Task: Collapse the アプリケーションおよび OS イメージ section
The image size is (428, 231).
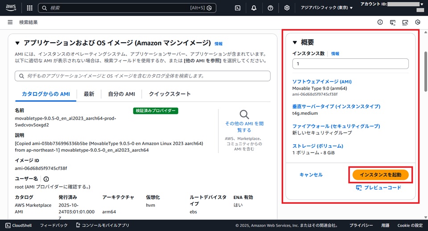Action: pyautogui.click(x=17, y=43)
